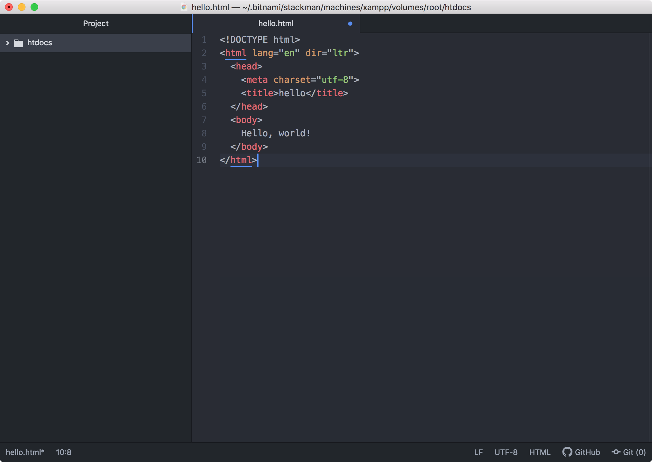The image size is (652, 462).
Task: Expand the htdocs folder chevron
Action: click(8, 43)
